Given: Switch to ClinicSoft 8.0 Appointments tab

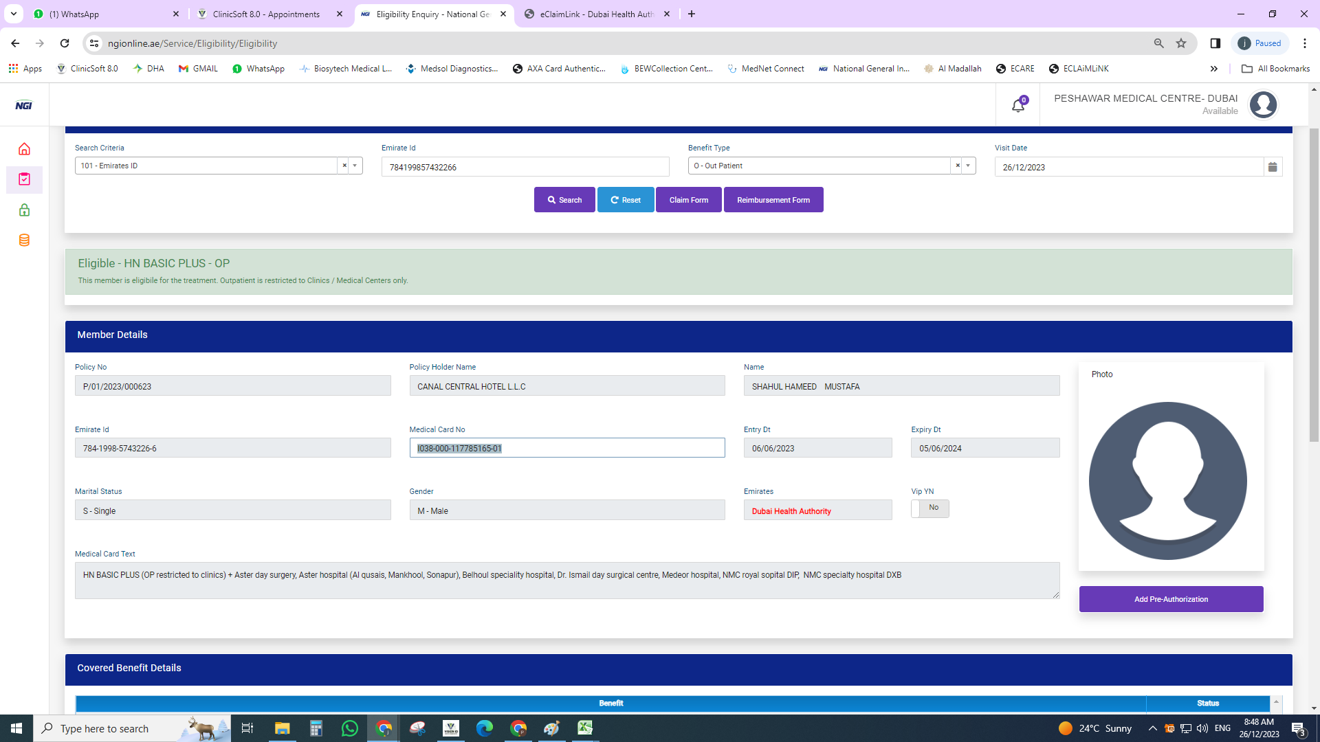Looking at the screenshot, I should click(267, 14).
